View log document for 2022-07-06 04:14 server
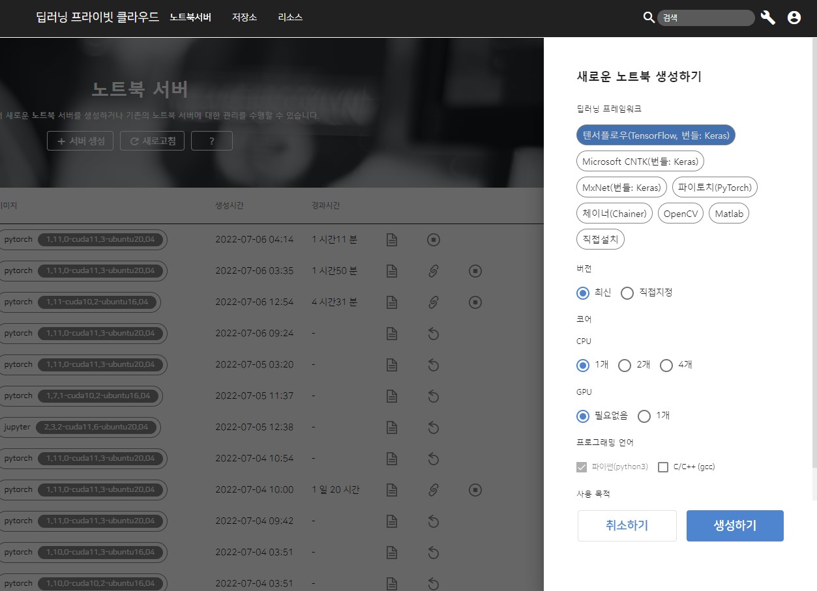This screenshot has height=591, width=817. coord(392,239)
